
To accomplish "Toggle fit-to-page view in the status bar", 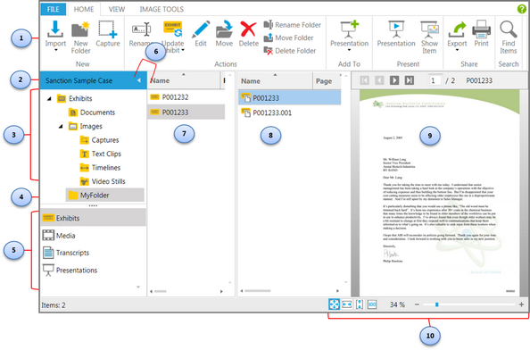I will pyautogui.click(x=334, y=304).
